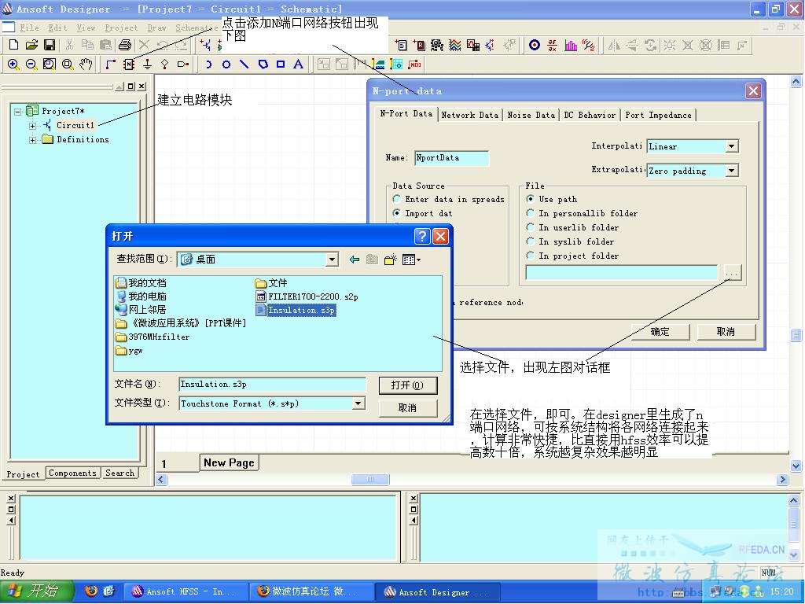Switch to the Network Data tab
This screenshot has height=604, width=805.
pyautogui.click(x=470, y=115)
